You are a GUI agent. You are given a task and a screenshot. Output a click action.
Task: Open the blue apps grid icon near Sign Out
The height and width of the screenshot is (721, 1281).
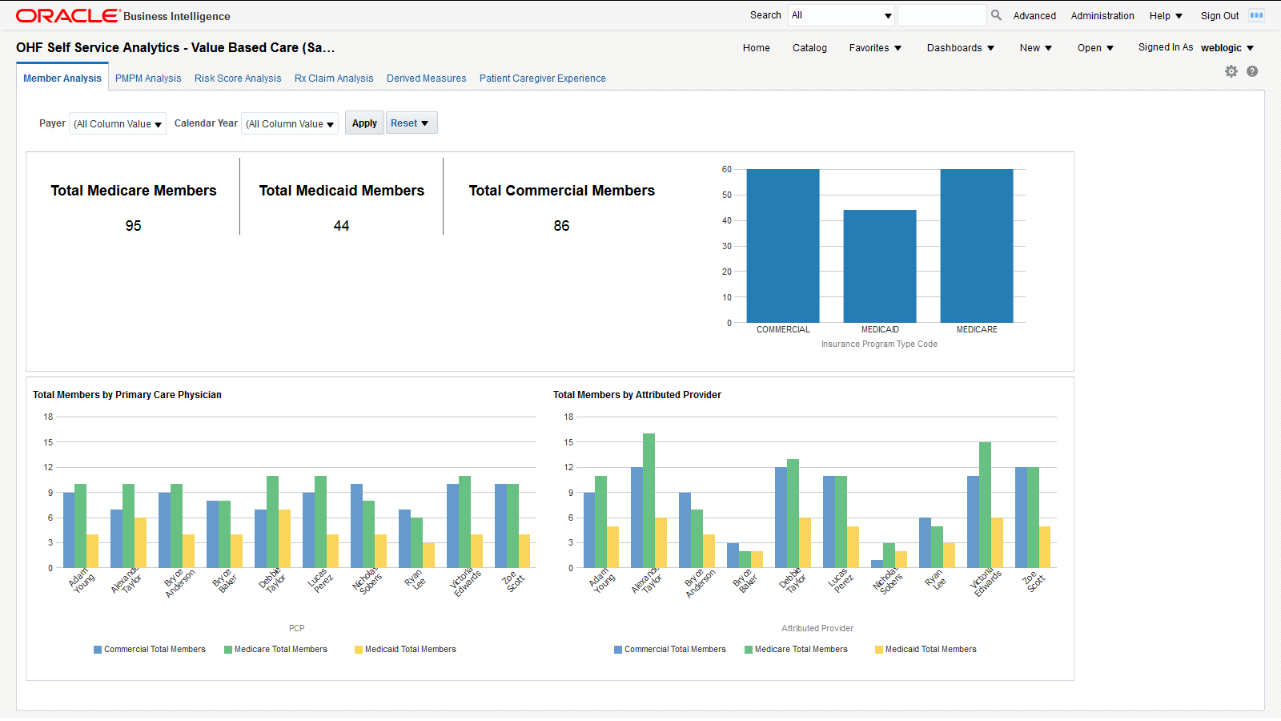(1257, 15)
